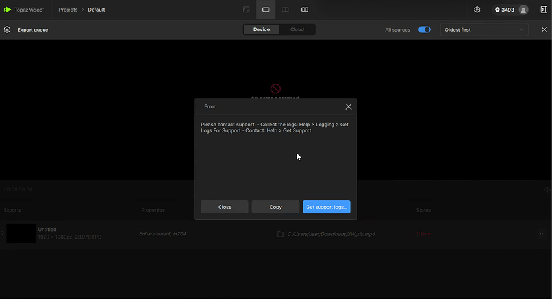Screen dimensions: 552x299
Task: Open the settings gear icon
Action: pyautogui.click(x=477, y=10)
